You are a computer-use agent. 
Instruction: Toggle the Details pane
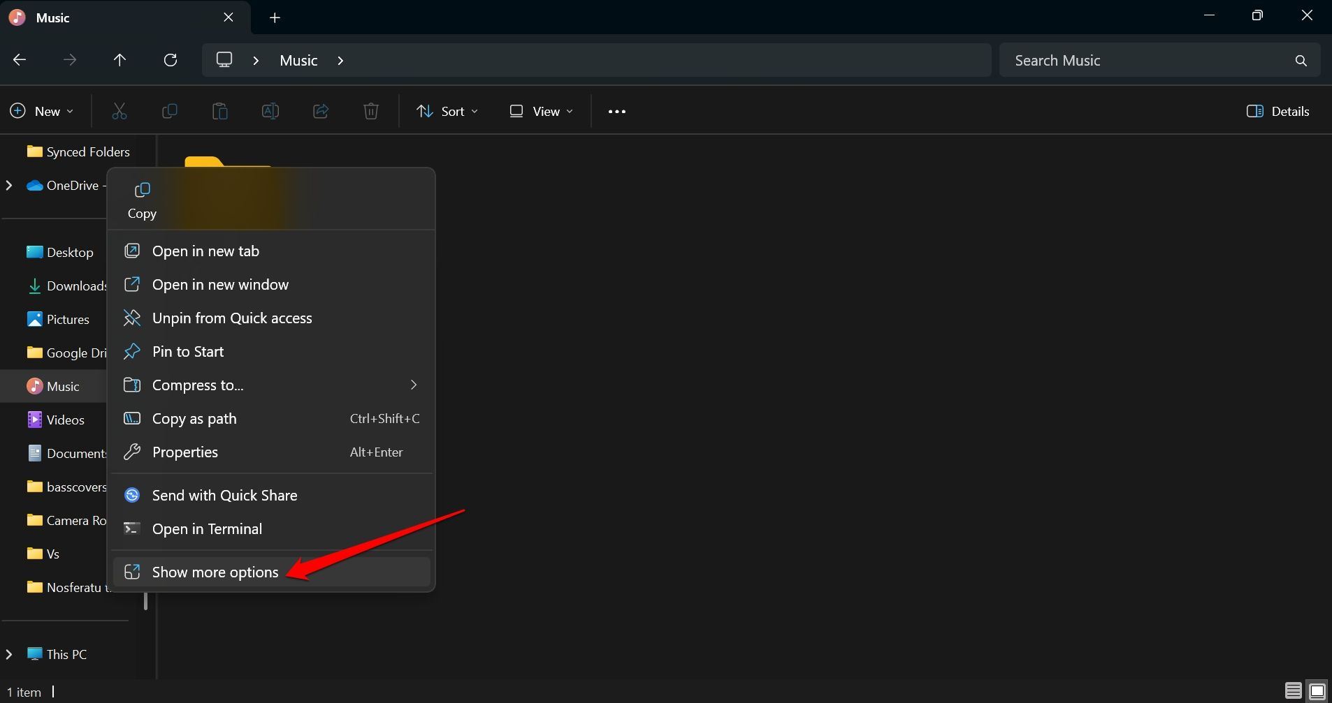tap(1277, 112)
